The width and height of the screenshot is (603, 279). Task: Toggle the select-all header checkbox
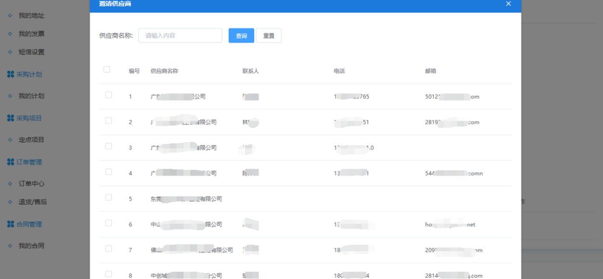coord(107,70)
